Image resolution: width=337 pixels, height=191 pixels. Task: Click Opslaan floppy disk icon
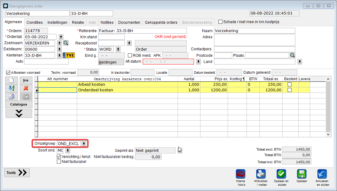pyautogui.click(x=301, y=174)
